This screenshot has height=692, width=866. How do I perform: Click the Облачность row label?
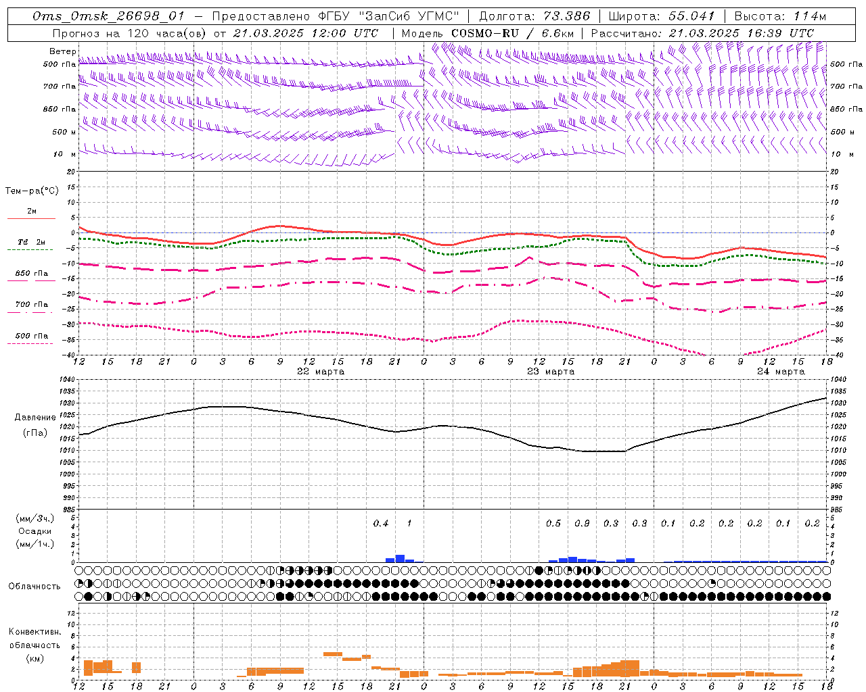point(35,587)
